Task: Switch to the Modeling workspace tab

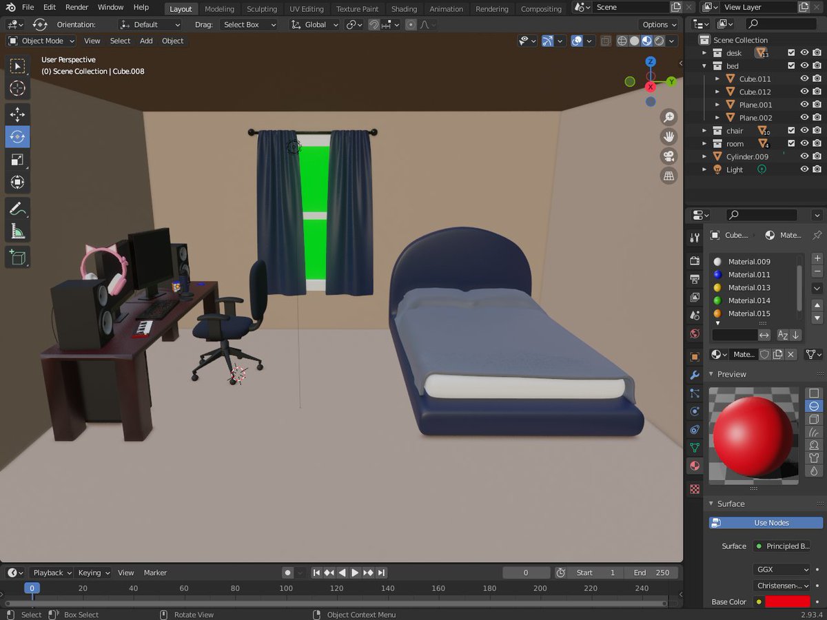Action: pyautogui.click(x=219, y=9)
